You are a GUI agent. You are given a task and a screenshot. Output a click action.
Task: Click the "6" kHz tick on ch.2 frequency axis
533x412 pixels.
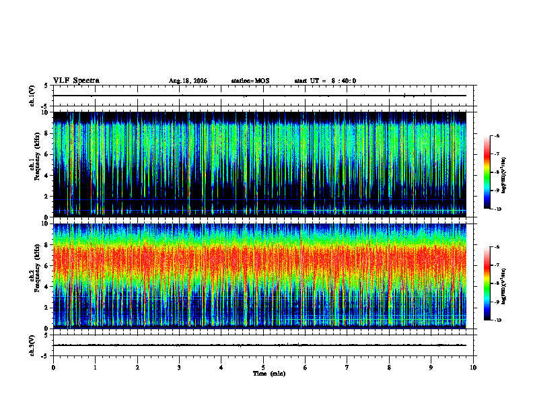click(x=48, y=266)
